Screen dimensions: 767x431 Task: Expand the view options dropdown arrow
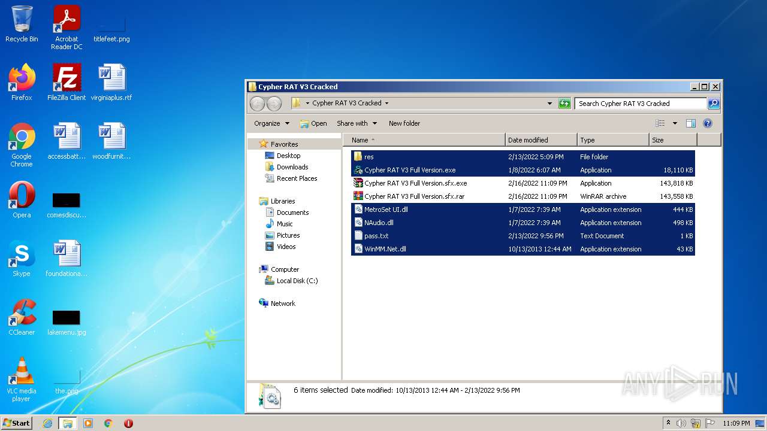(675, 123)
